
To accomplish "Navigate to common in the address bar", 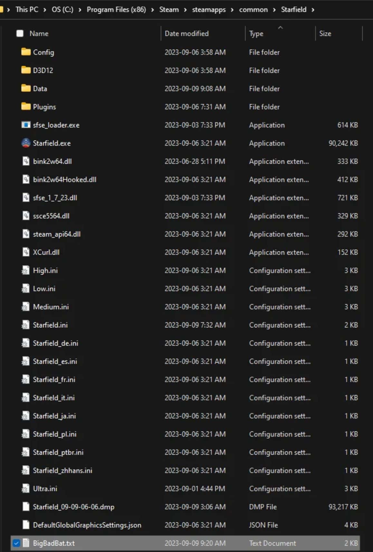I will (x=253, y=10).
